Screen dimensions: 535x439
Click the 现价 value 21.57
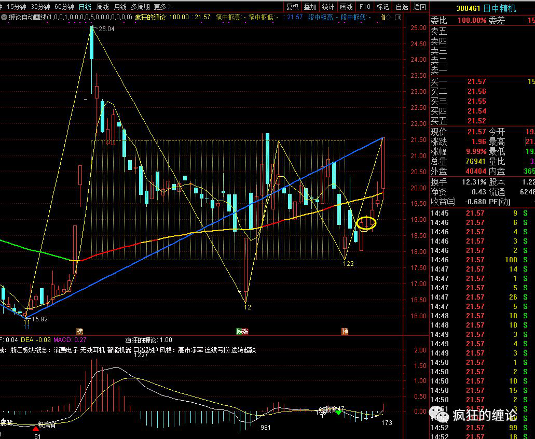[x=477, y=132]
